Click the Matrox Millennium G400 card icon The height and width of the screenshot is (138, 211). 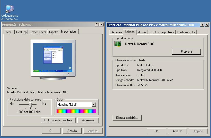tap(118, 44)
